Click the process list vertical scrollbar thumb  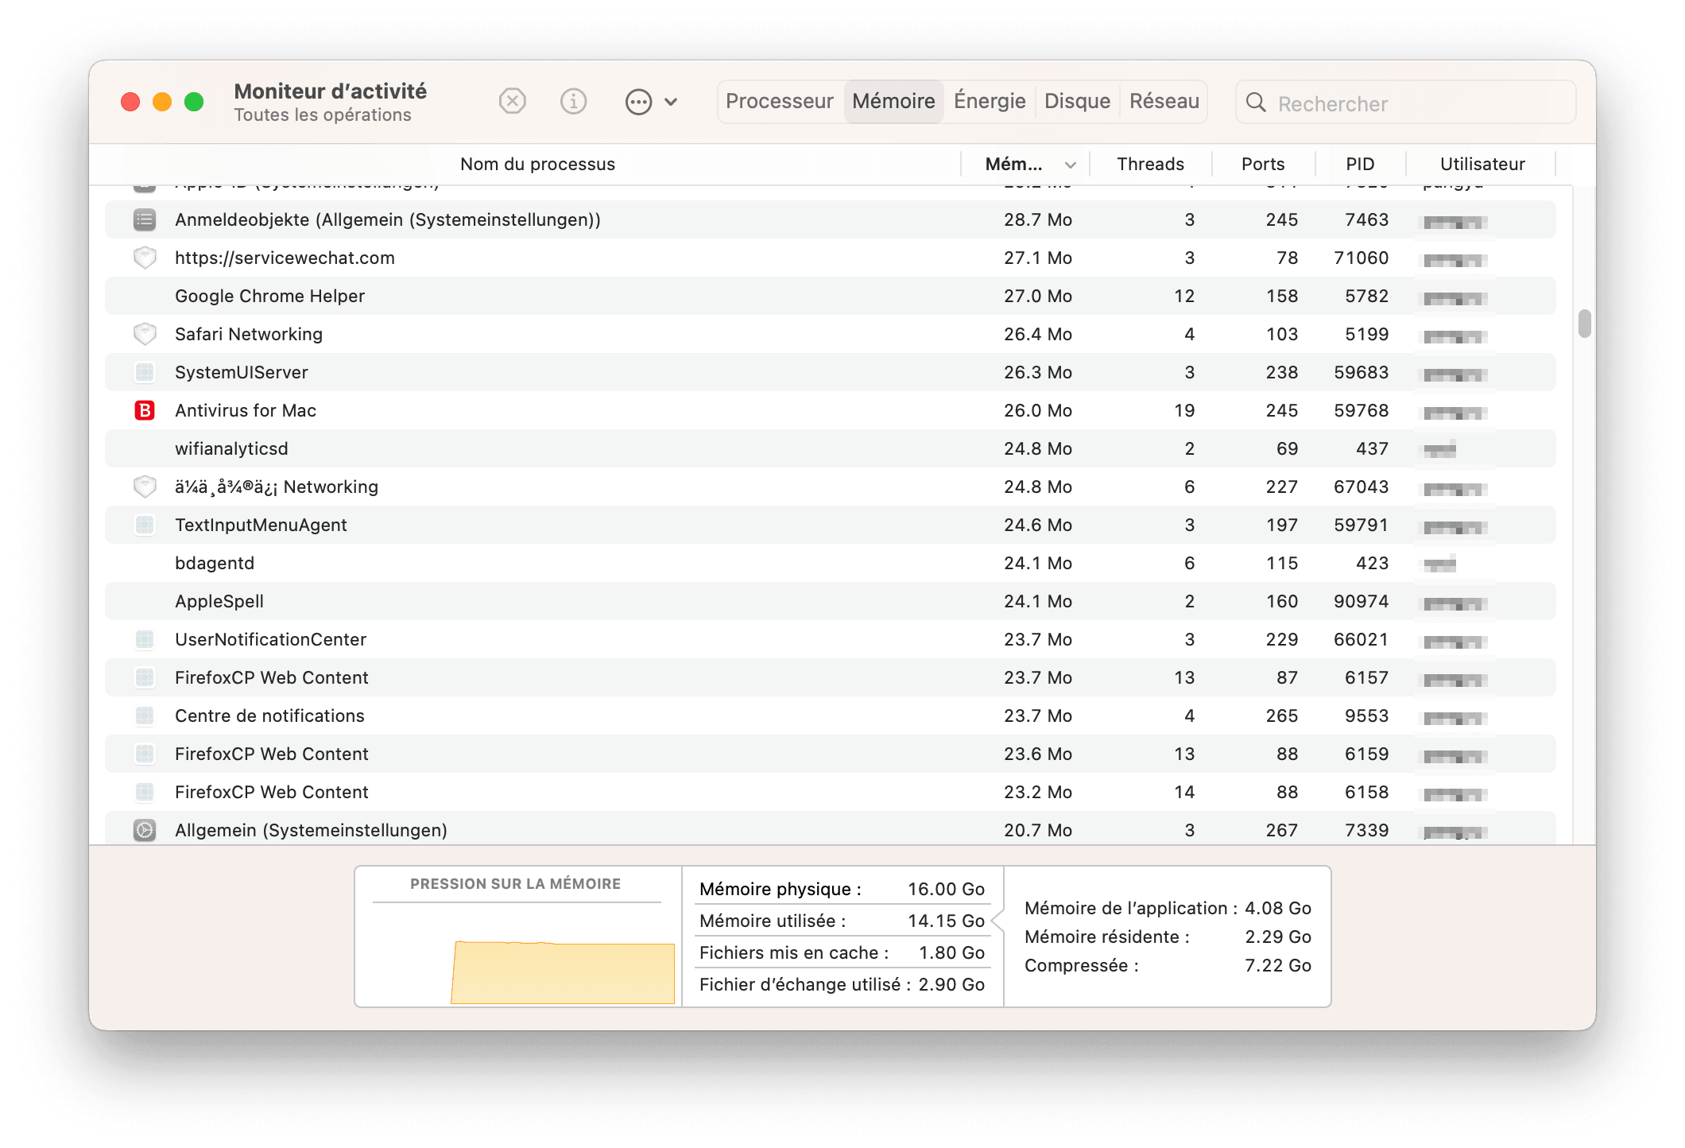point(1584,324)
